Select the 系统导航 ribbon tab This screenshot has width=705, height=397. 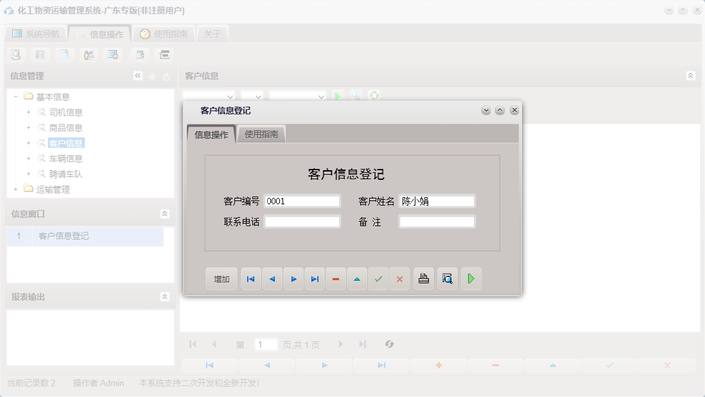click(35, 33)
